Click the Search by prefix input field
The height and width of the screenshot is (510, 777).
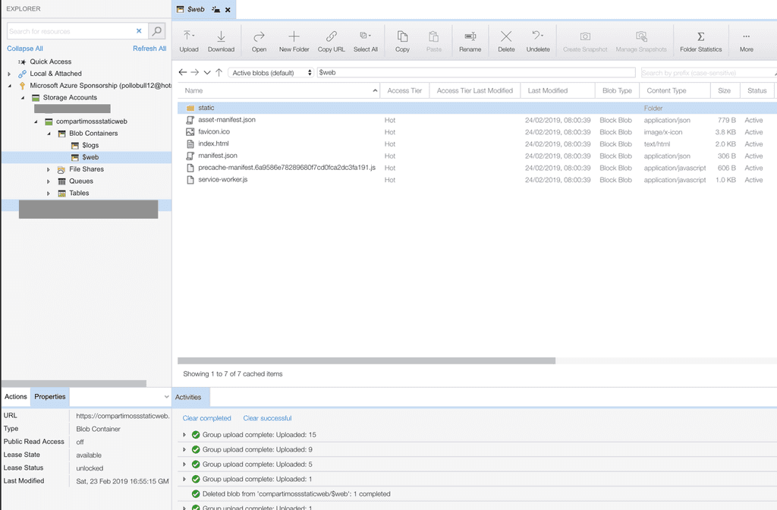tap(706, 73)
